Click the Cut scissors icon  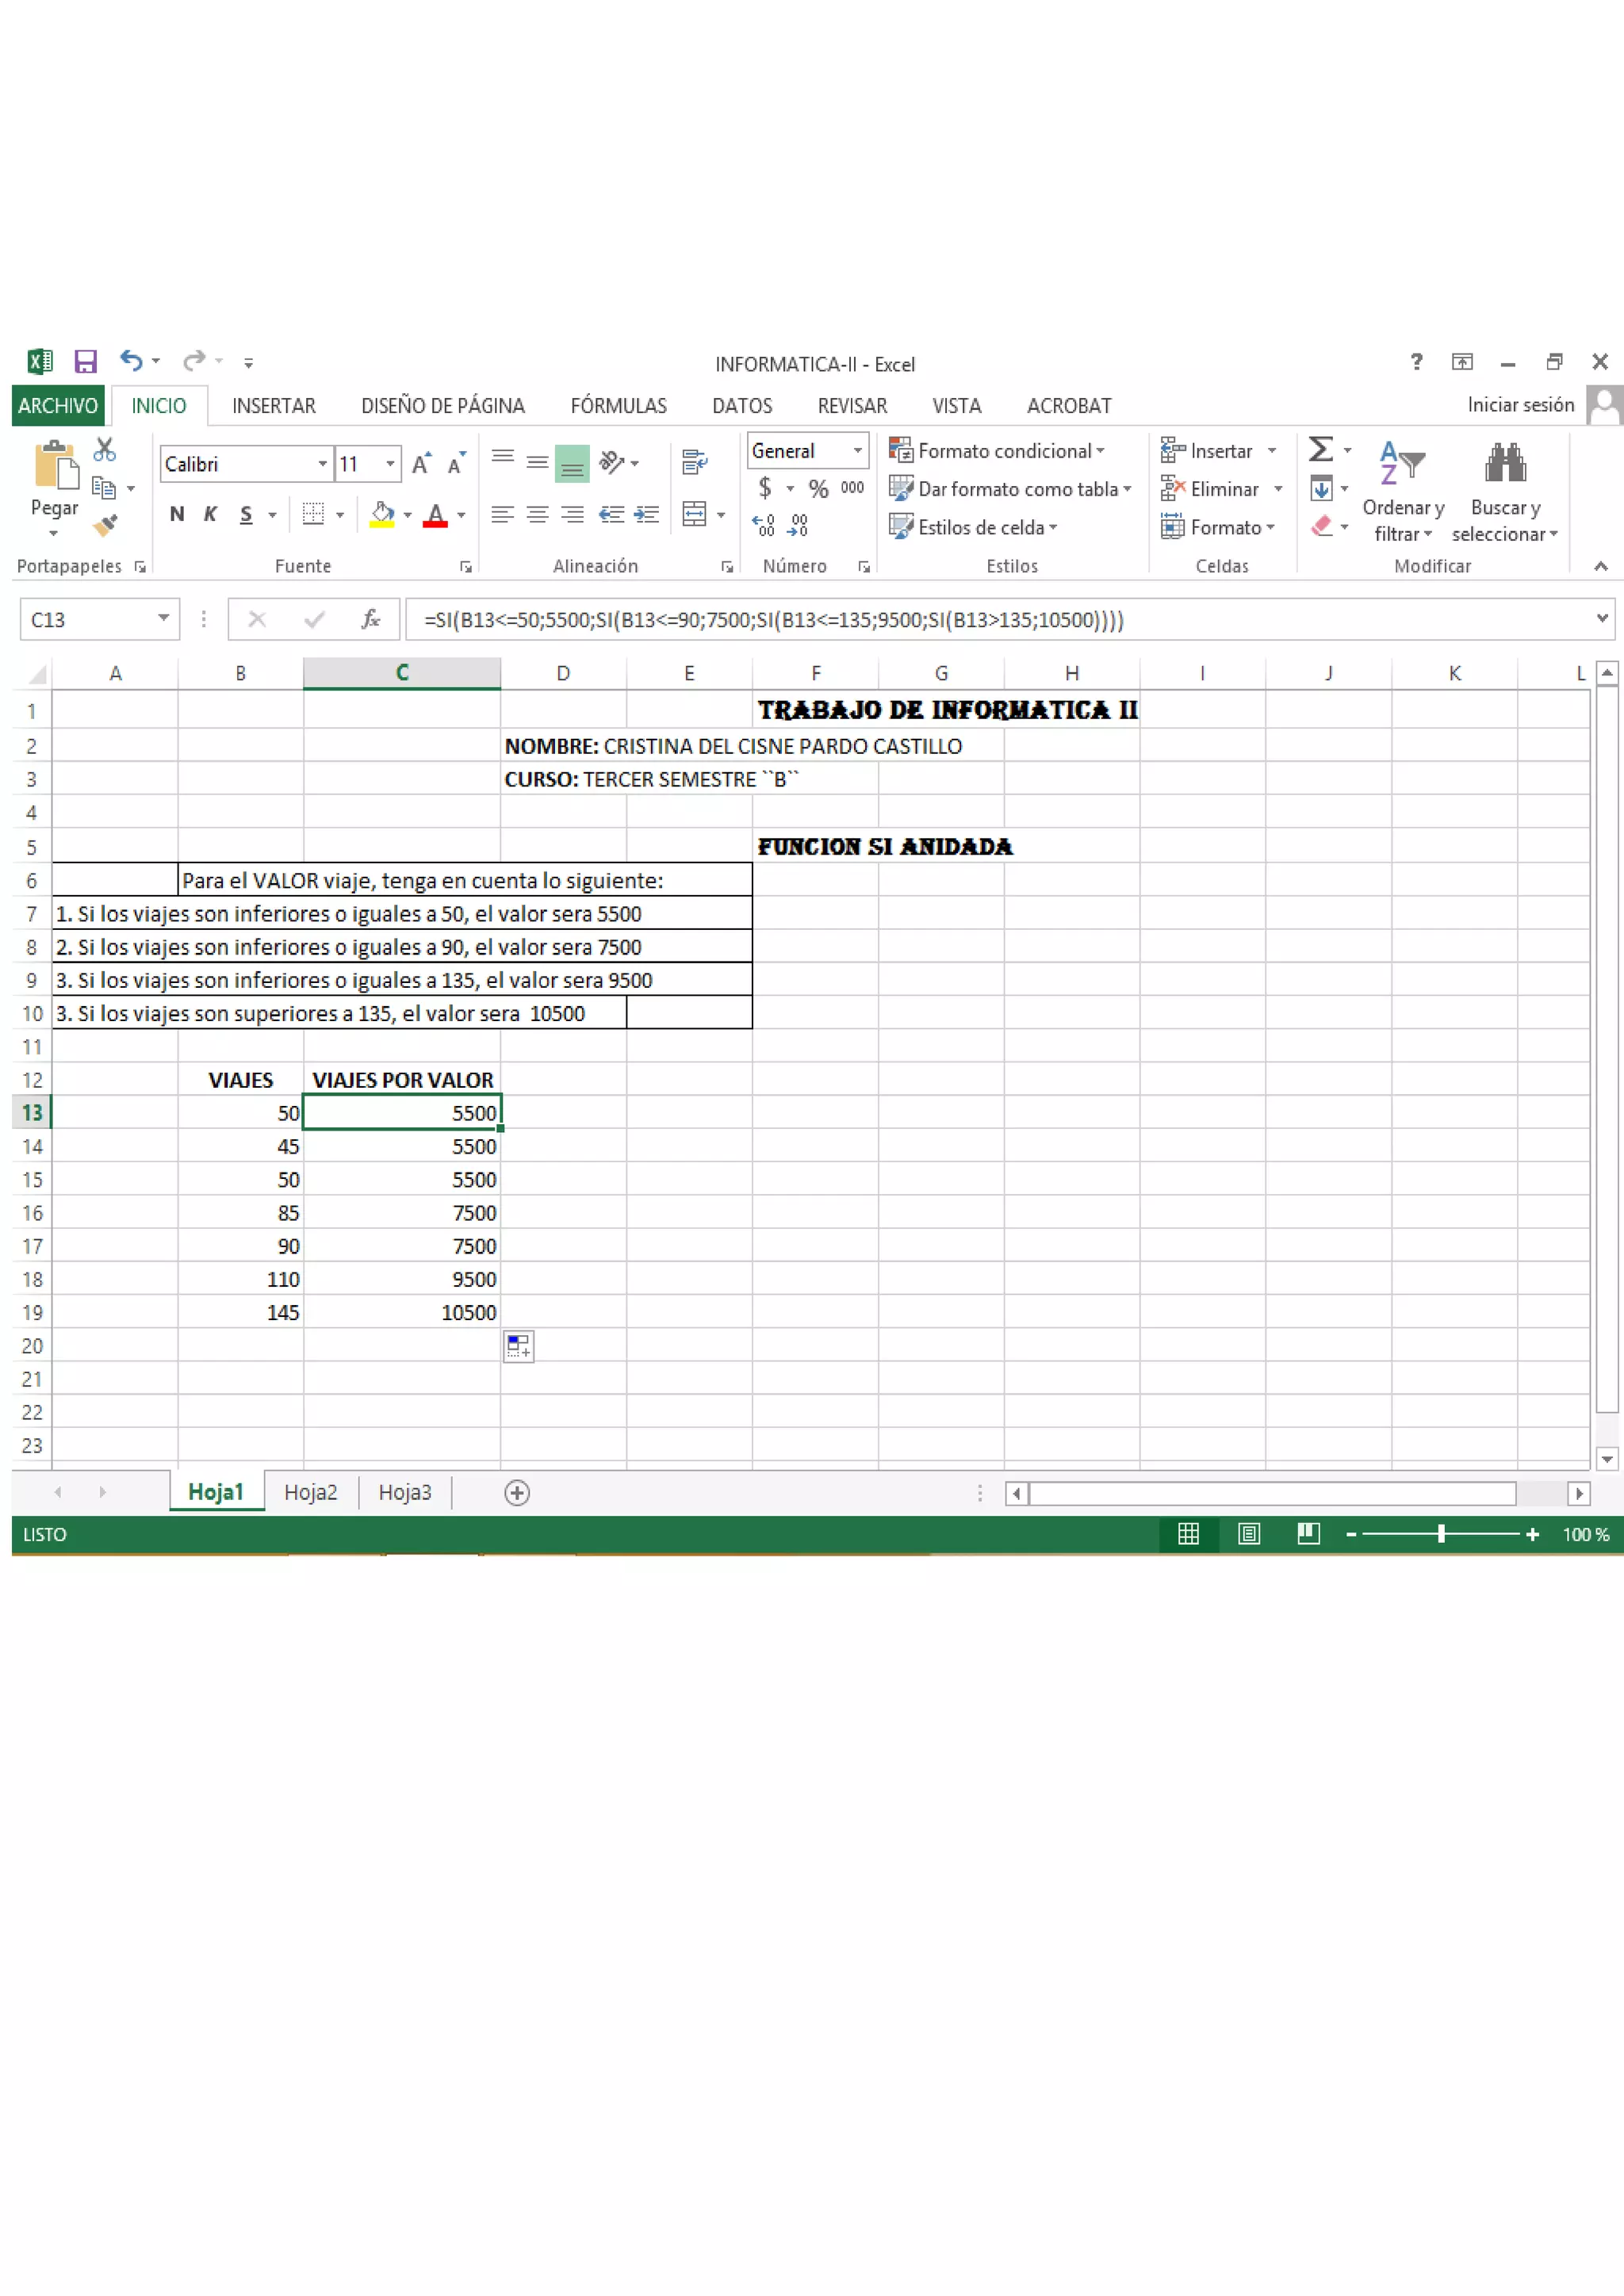[104, 450]
